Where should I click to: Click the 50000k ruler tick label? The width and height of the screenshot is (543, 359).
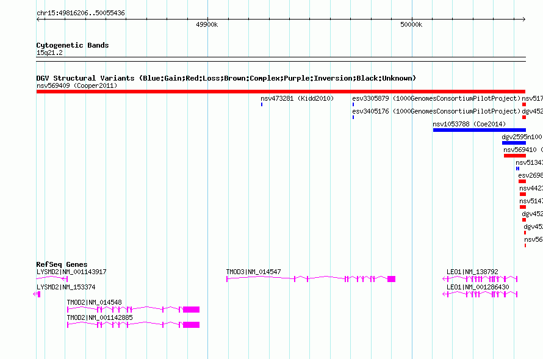coord(411,24)
